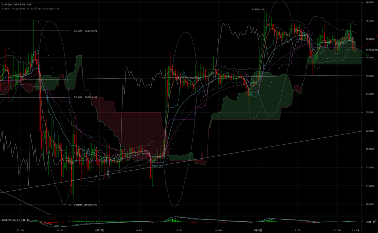This screenshot has height=233, width=378.
Task: Click the current price tag 747032.00
Action: [x=371, y=50]
